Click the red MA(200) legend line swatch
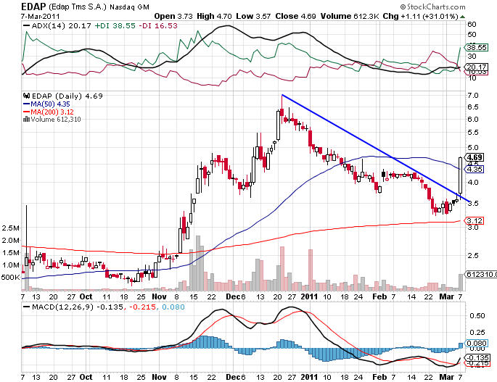The image size is (497, 382). (x=27, y=112)
